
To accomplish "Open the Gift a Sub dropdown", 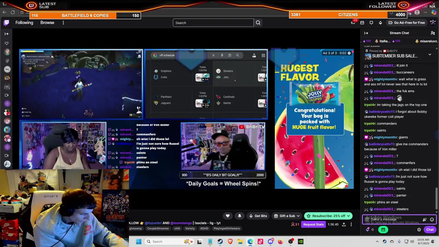I will tap(287, 216).
